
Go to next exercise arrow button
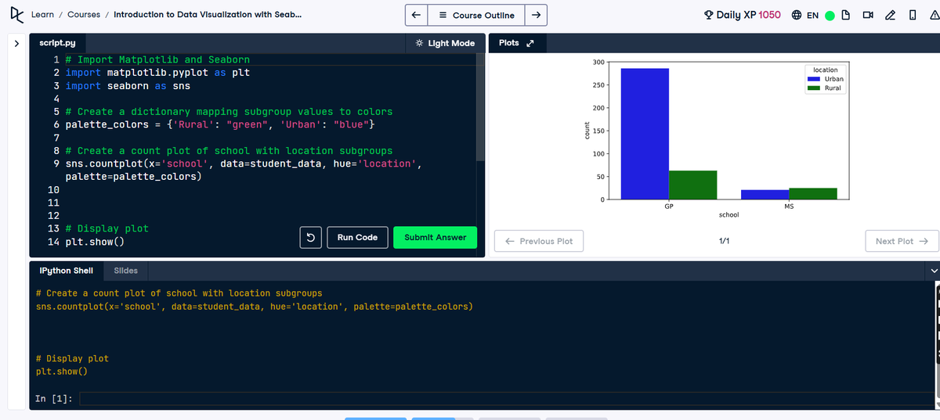click(536, 15)
